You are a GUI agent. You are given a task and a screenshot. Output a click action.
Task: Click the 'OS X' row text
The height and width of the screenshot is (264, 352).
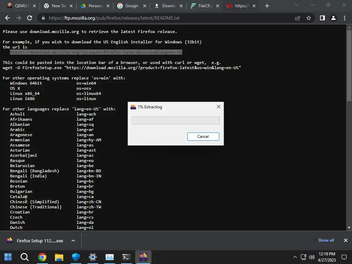[15, 88]
